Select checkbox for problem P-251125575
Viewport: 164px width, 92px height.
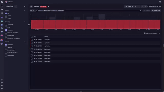pyautogui.click(x=32, y=49)
